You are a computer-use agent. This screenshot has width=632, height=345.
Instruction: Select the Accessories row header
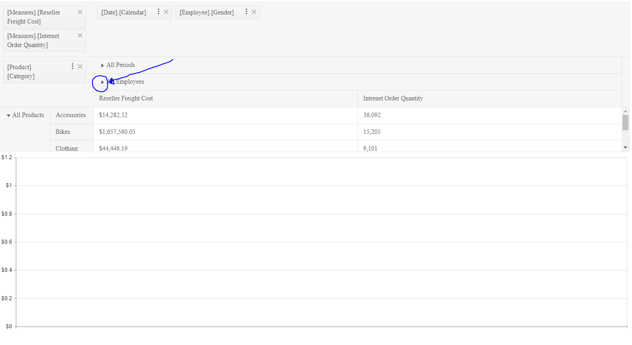tap(71, 115)
